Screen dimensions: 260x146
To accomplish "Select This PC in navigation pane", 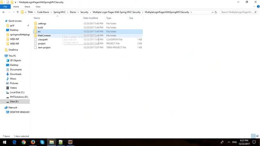I will 12,56.
